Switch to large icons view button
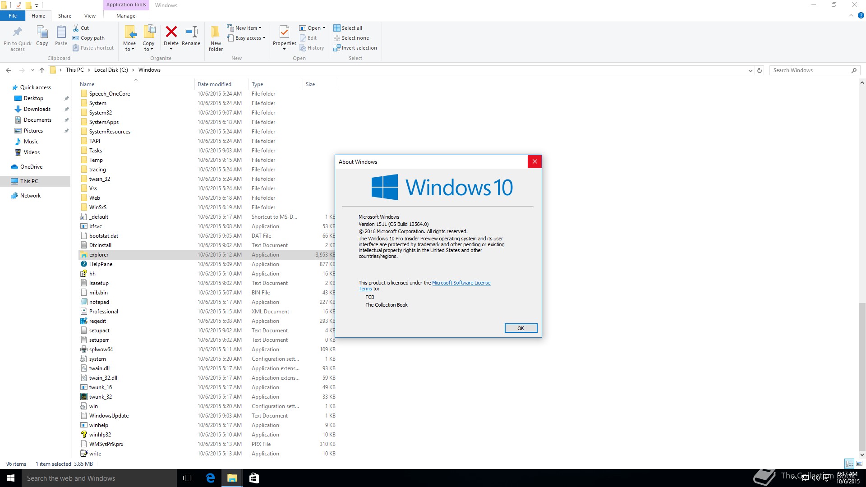Viewport: 866px width, 487px height. 859,464
